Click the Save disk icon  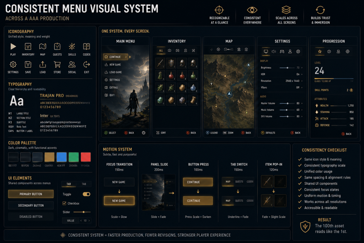pyautogui.click(x=28, y=64)
